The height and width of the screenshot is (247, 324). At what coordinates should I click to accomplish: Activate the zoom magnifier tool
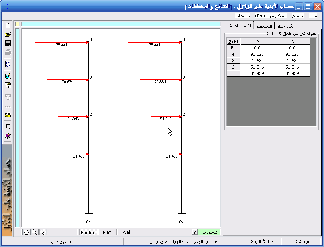pos(34,232)
